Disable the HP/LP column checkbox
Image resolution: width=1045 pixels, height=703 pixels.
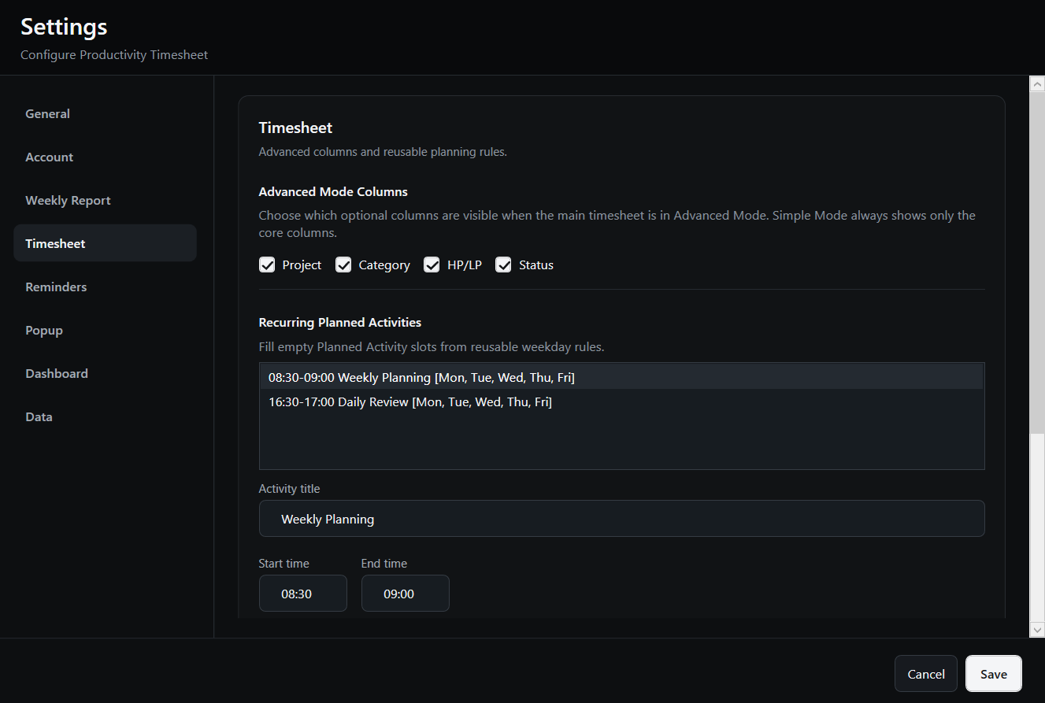[432, 265]
